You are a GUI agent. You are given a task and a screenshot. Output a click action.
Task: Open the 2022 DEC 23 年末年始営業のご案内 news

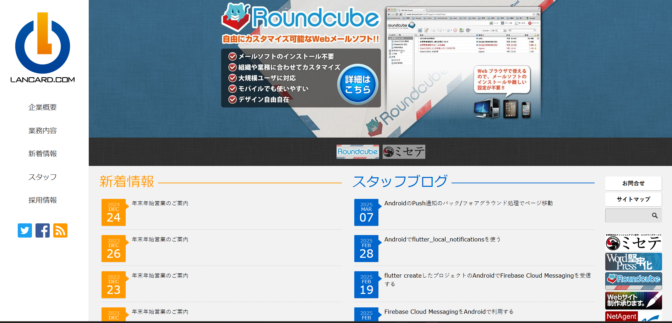coord(160,275)
